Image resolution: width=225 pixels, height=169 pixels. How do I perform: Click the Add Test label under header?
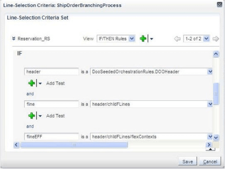pos(55,83)
